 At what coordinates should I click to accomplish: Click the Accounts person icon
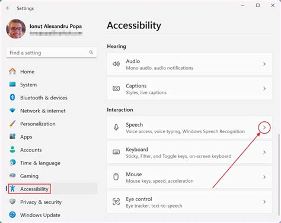tap(12, 150)
